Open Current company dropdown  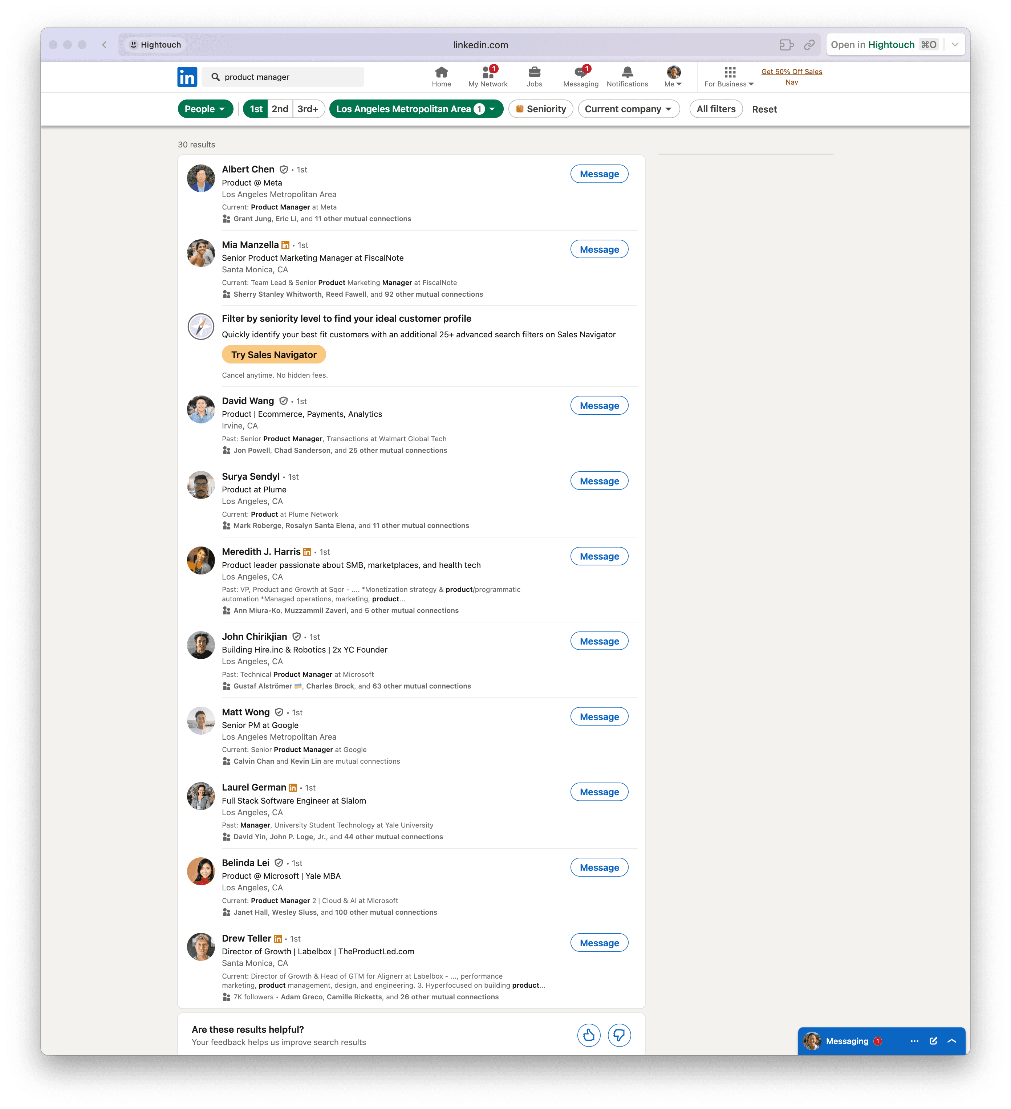click(x=628, y=109)
